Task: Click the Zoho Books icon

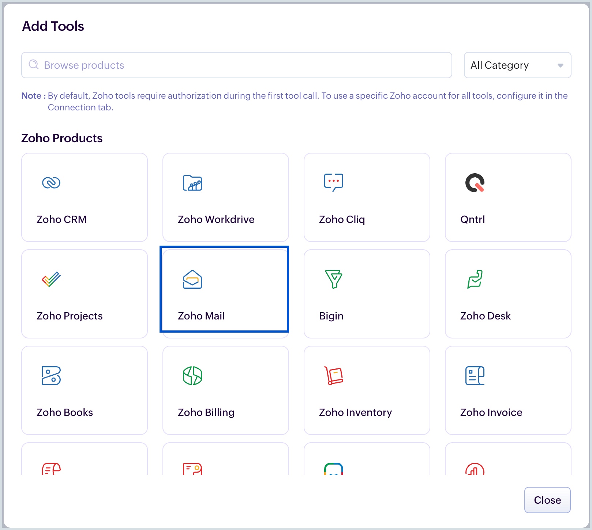Action: (x=51, y=376)
